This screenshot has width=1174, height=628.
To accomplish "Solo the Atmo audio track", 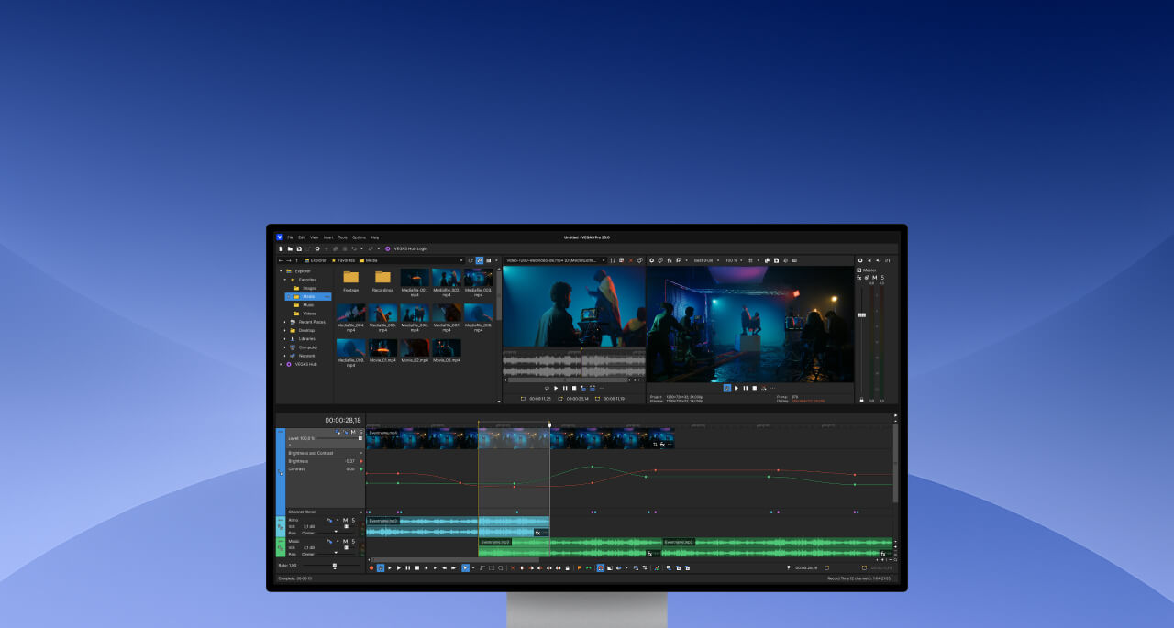I will tap(353, 520).
